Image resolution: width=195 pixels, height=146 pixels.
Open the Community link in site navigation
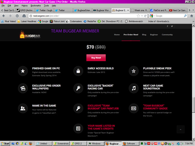click(167, 35)
